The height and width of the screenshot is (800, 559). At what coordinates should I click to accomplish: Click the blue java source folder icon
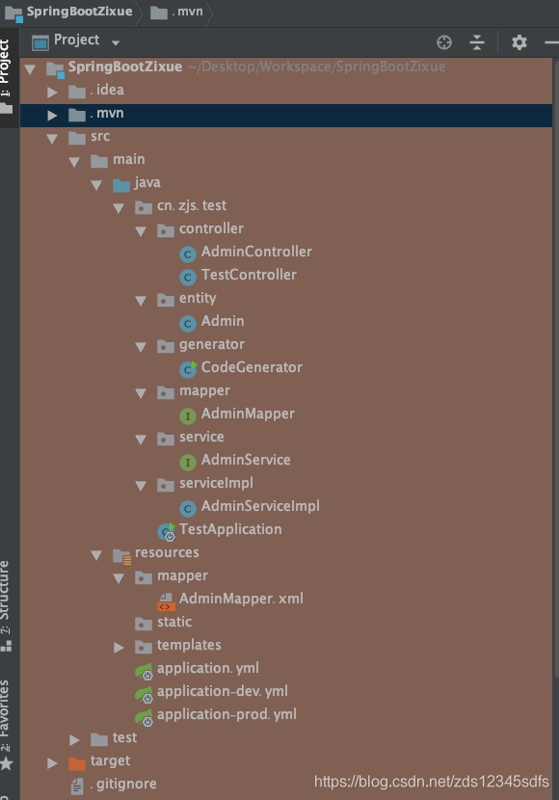coord(121,185)
